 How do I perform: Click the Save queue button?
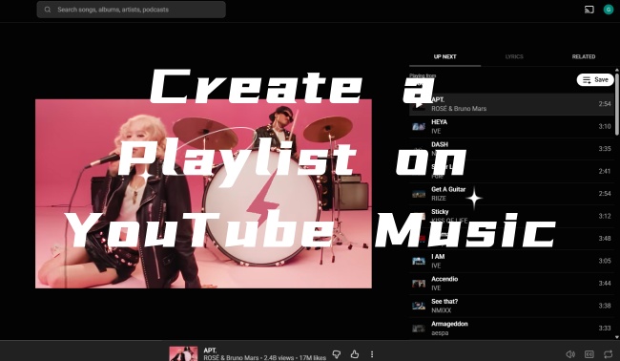595,79
